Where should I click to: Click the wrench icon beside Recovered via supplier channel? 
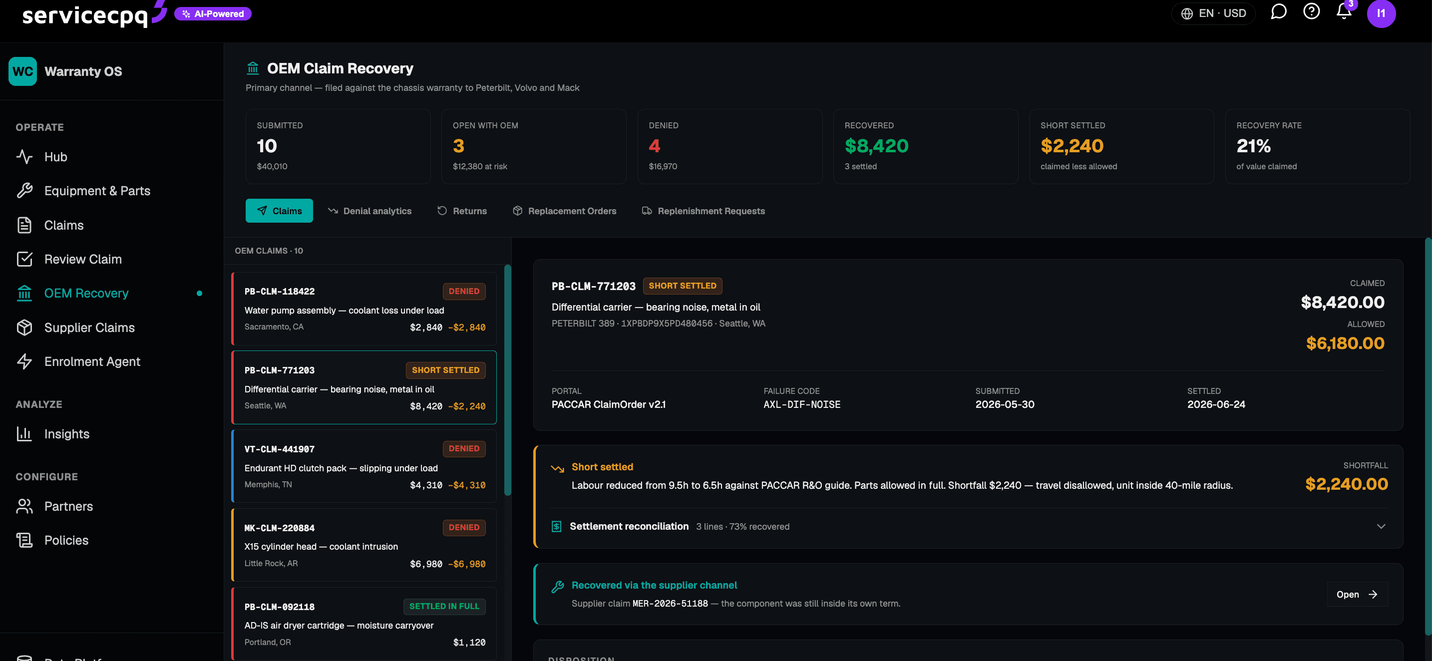click(x=558, y=587)
